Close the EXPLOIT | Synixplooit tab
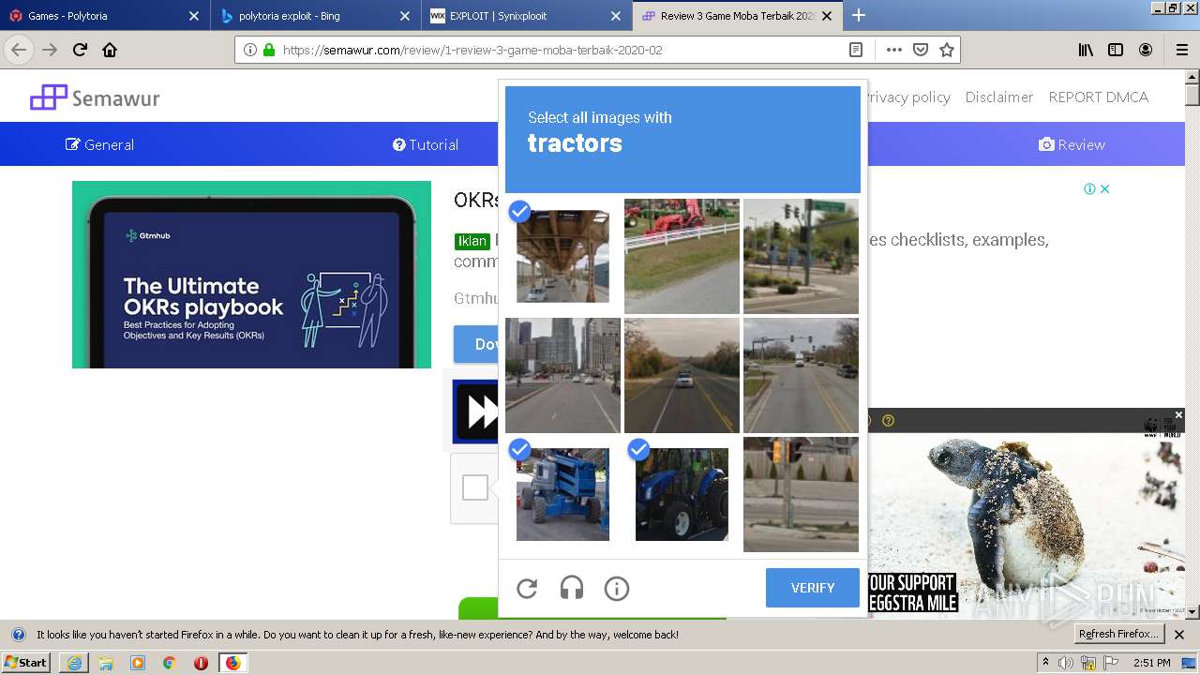1200x675 pixels. 616,16
